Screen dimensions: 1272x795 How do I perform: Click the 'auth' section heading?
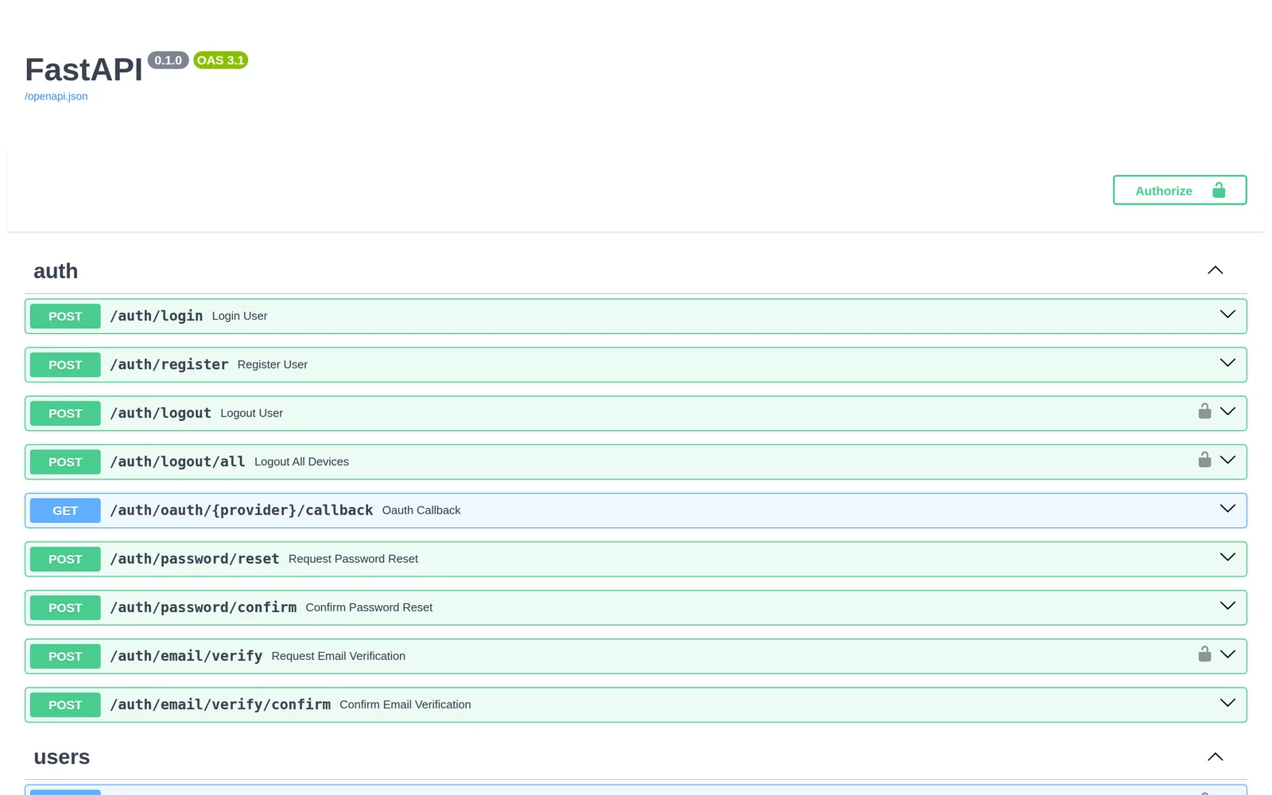coord(56,271)
